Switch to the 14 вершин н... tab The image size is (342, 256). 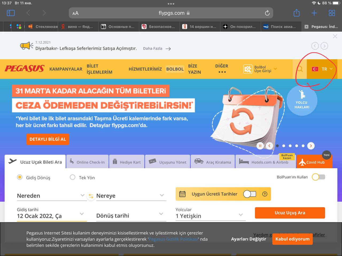200,27
